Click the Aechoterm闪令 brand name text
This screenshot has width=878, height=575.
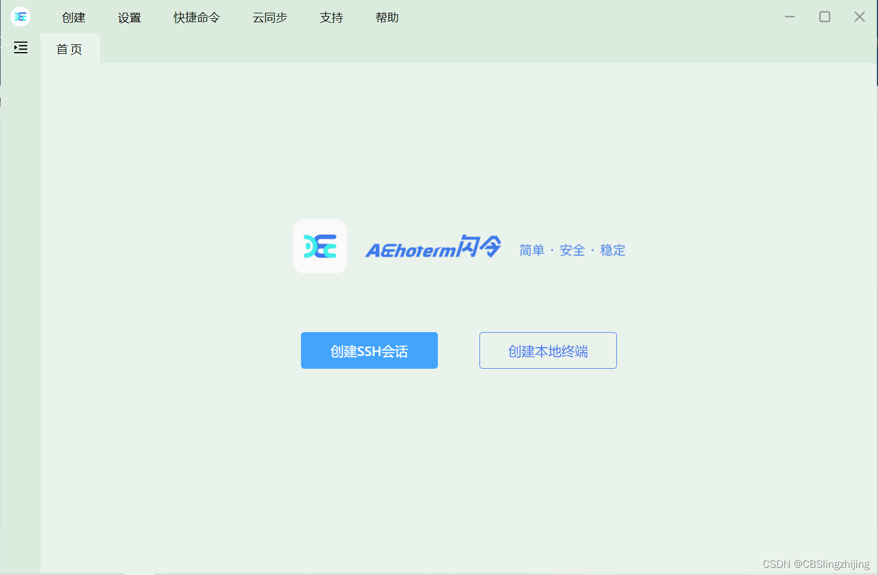point(433,247)
